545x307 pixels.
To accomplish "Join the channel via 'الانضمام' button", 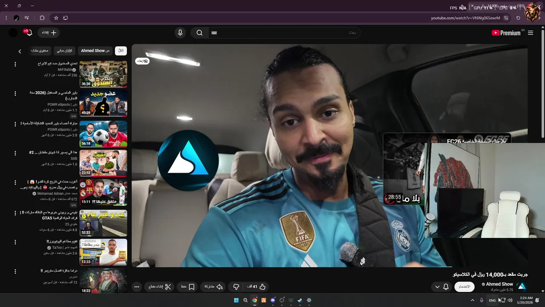I will (x=465, y=287).
